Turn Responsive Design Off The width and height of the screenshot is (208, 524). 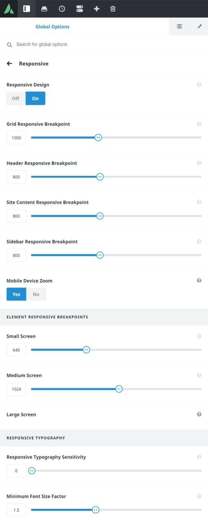tap(15, 98)
